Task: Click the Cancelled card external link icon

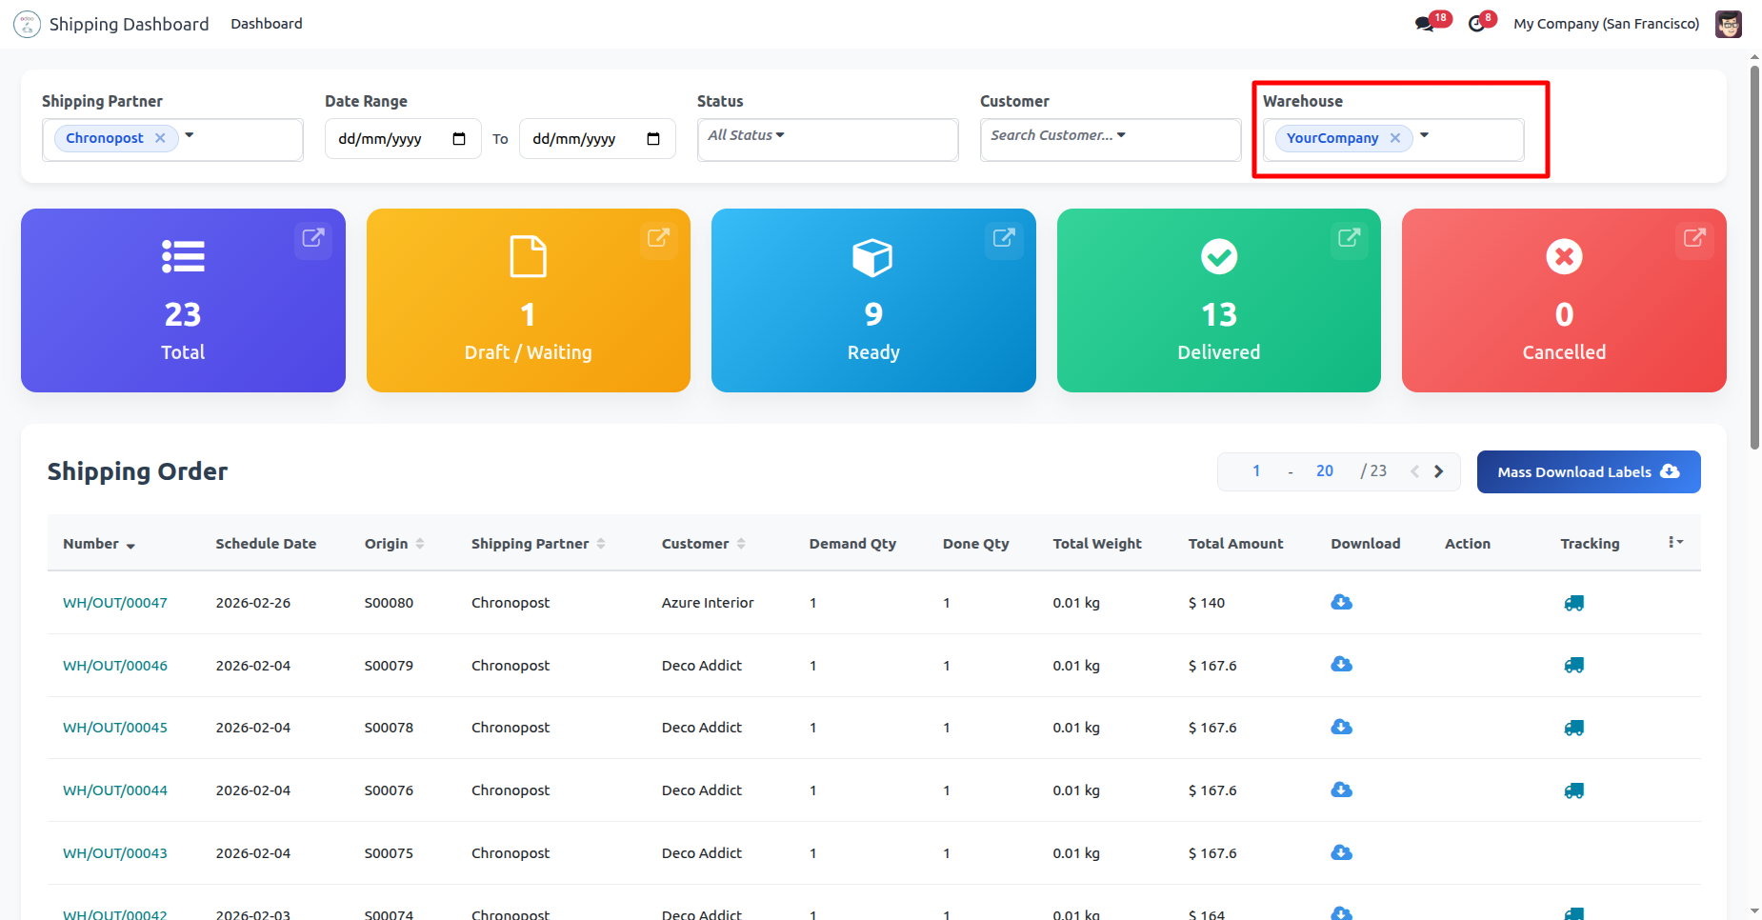Action: pyautogui.click(x=1694, y=238)
